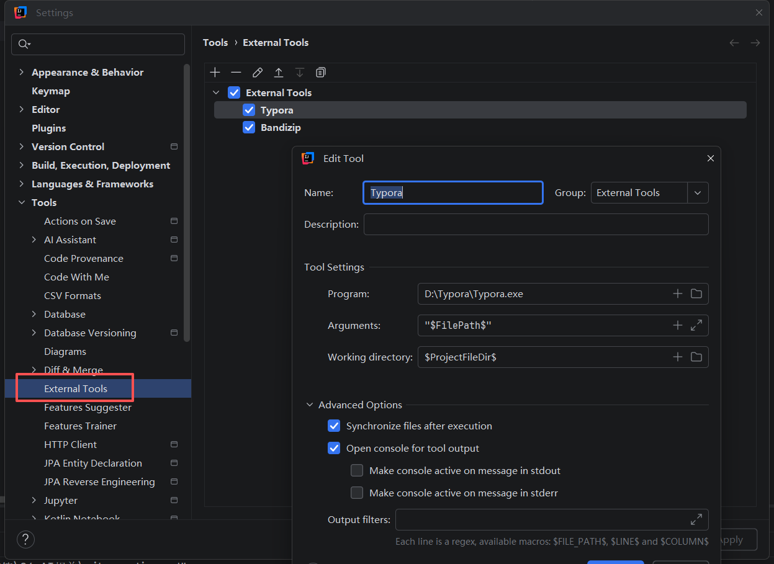The image size is (774, 564).
Task: Click the Move Up arrow icon
Action: (279, 73)
